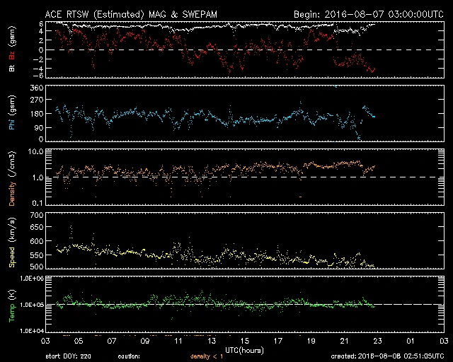Click the "(km/s)" speed unit label

click(12, 230)
